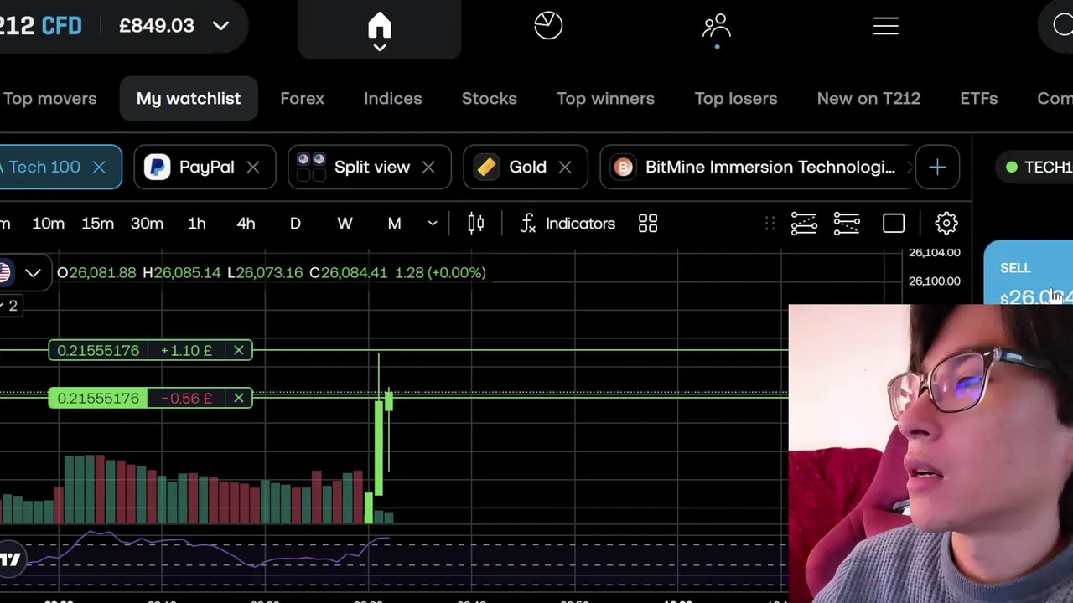
Task: Close order line showing -0.56 £
Action: tap(239, 398)
